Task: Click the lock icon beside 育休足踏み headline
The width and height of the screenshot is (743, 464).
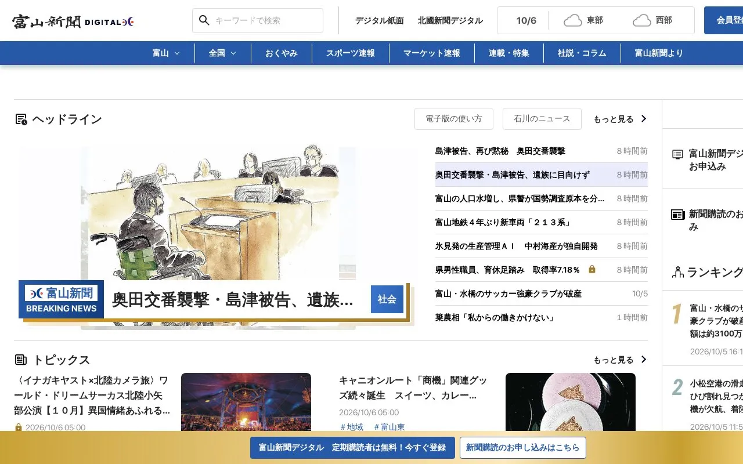Action: point(592,270)
